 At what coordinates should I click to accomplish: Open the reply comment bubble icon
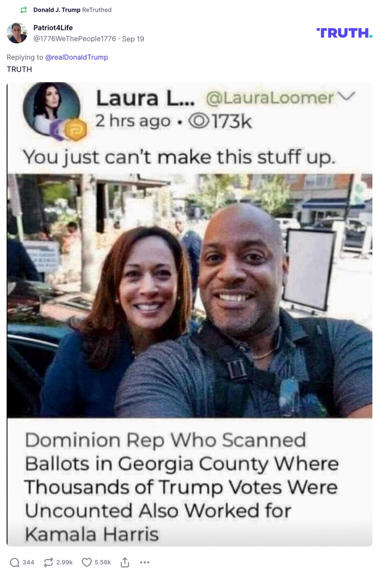(x=15, y=562)
